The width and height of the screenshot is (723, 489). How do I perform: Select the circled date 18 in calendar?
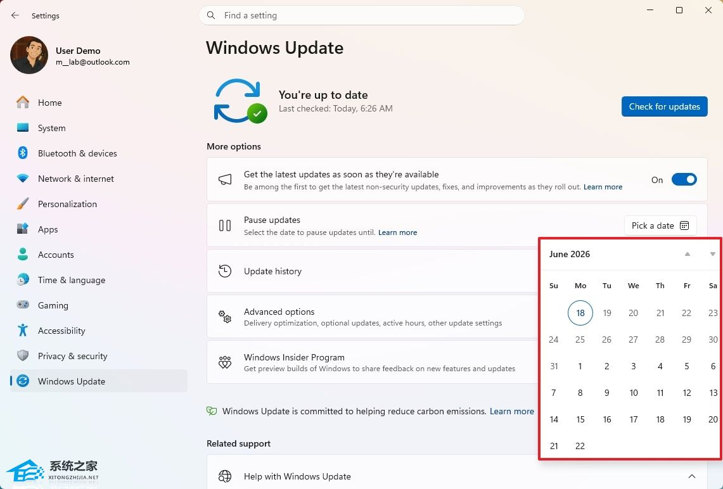(580, 313)
